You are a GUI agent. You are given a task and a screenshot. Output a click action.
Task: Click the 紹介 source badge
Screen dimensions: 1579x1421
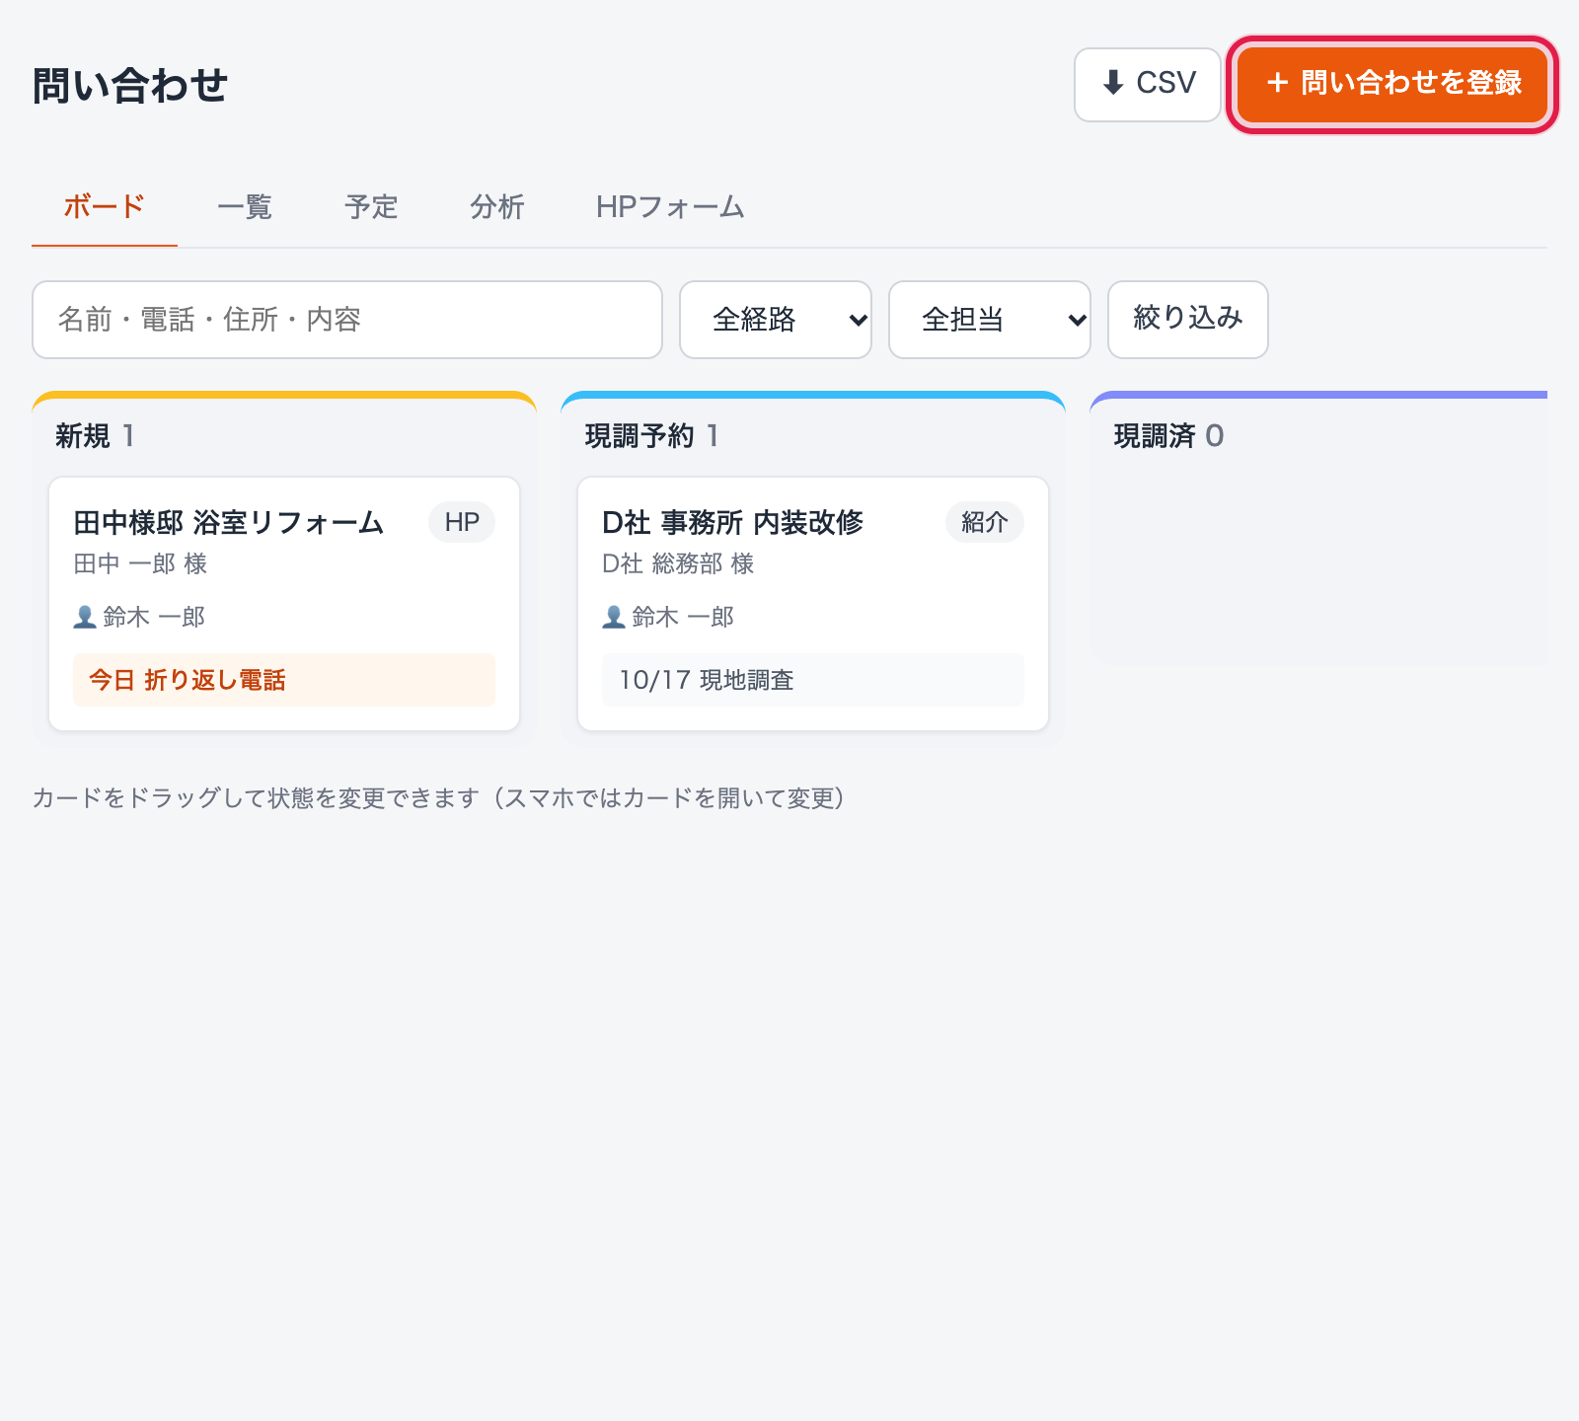[985, 522]
